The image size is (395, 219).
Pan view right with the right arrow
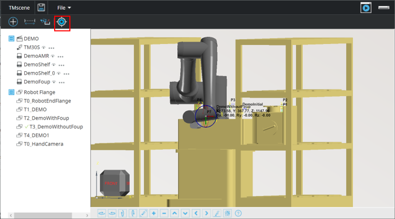tap(207, 213)
